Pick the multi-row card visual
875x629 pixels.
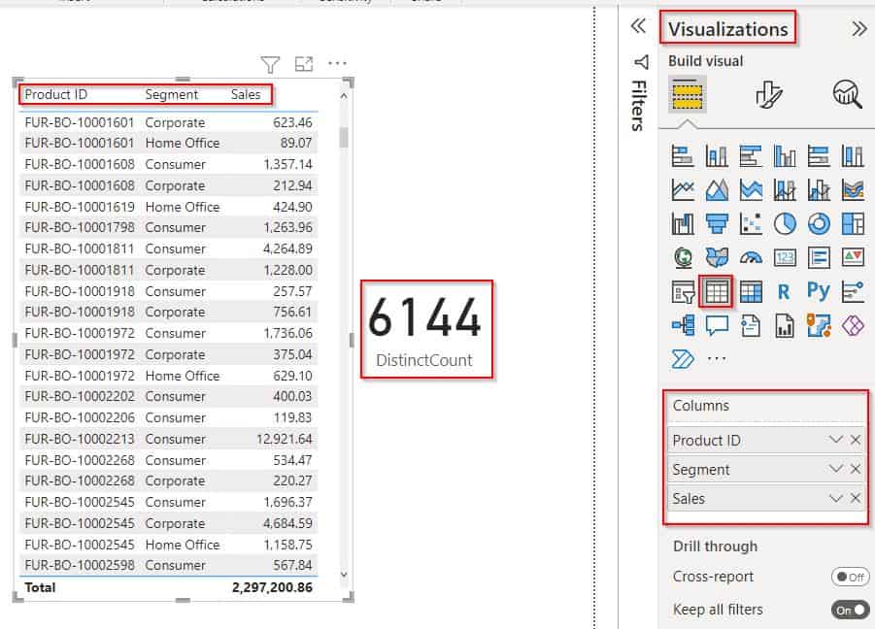pos(819,257)
